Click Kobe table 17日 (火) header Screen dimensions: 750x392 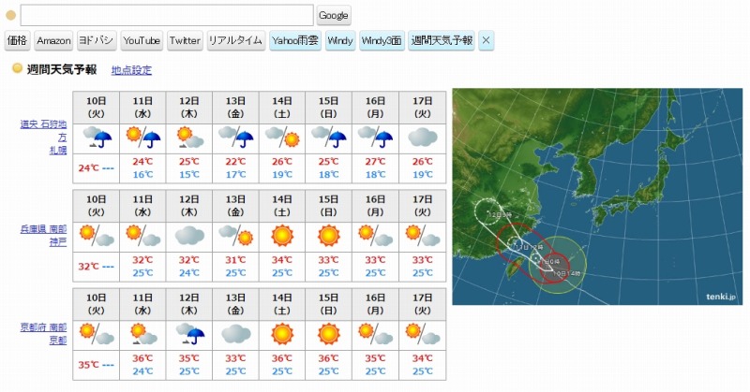pyautogui.click(x=423, y=206)
